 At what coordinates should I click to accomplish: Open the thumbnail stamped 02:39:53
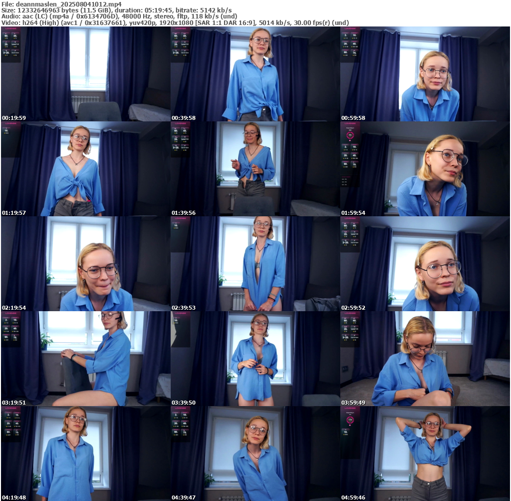tap(255, 264)
